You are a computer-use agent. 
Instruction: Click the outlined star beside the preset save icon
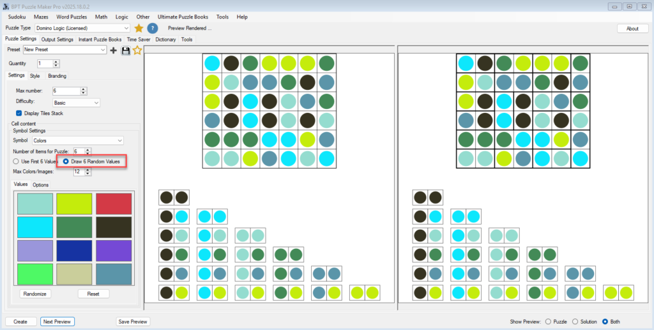pyautogui.click(x=137, y=50)
